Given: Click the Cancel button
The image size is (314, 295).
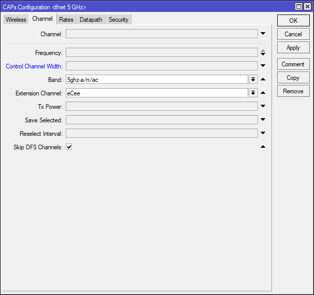Looking at the screenshot, I should coord(293,34).
